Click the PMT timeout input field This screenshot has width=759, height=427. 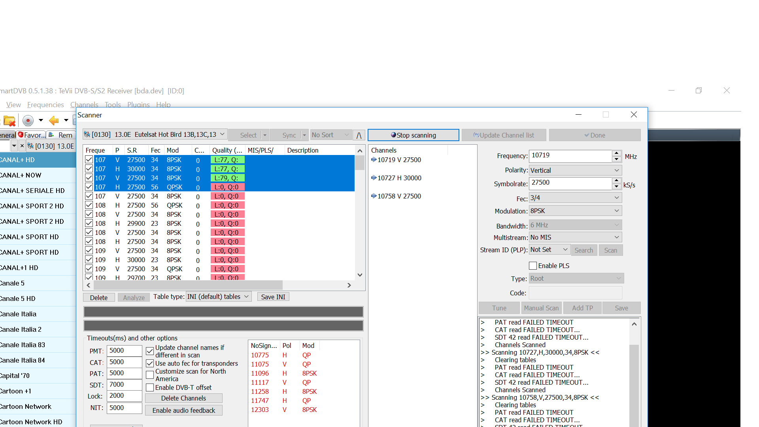(124, 351)
